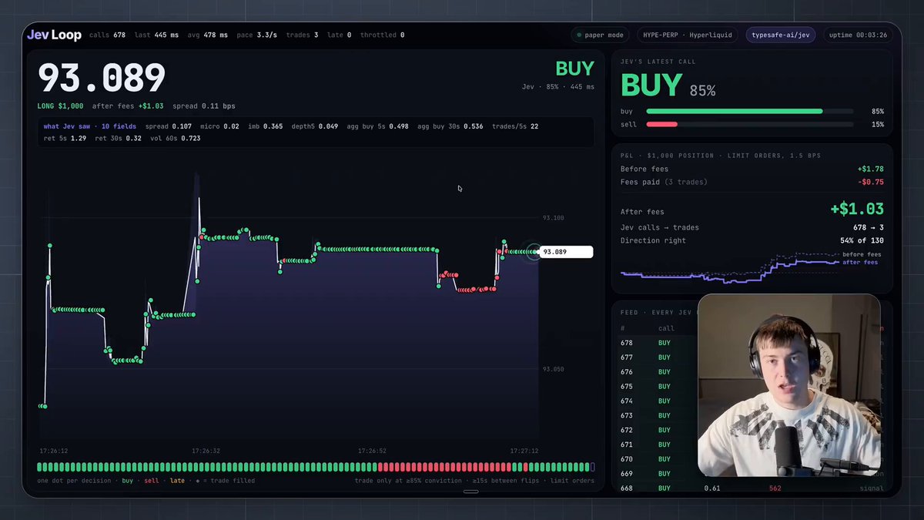Click the 'before fees' chart legend entry
The width and height of the screenshot is (924, 520).
[862, 254]
